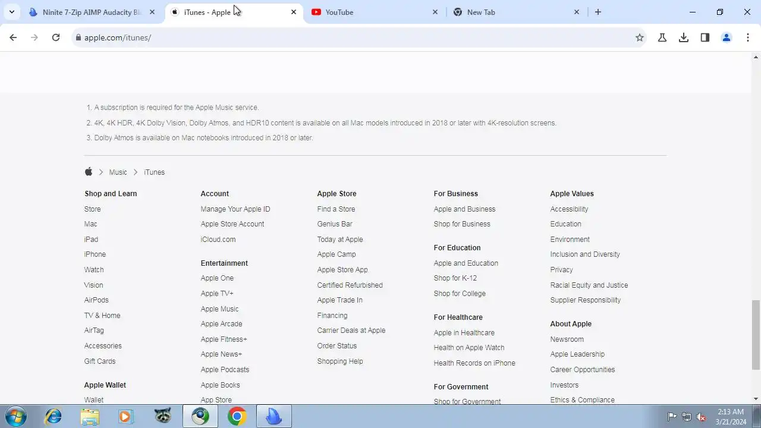Close the New Tab tab
The height and width of the screenshot is (428, 761).
(x=577, y=12)
